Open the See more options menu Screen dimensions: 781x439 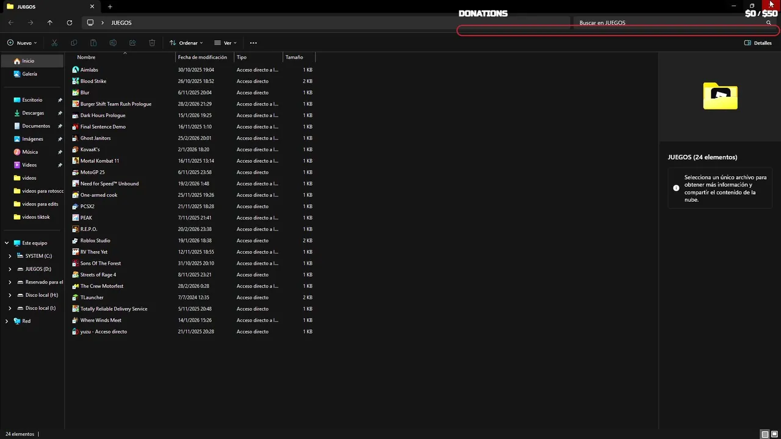pos(253,43)
